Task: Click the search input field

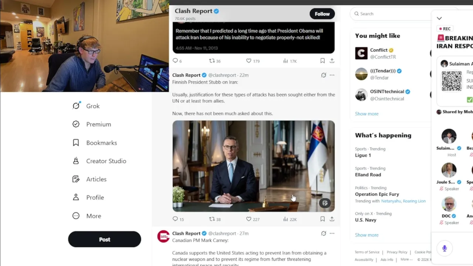Action: pyautogui.click(x=391, y=14)
